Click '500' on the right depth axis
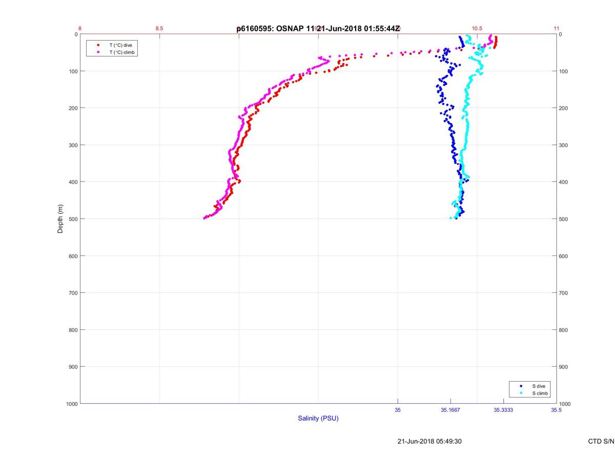 click(564, 219)
